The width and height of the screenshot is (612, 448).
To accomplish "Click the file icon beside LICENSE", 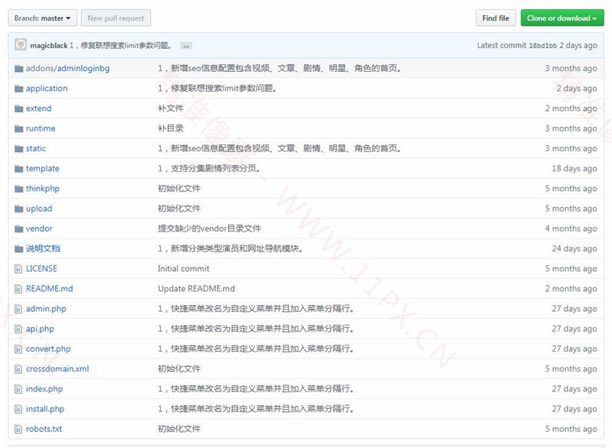I will pyautogui.click(x=18, y=268).
